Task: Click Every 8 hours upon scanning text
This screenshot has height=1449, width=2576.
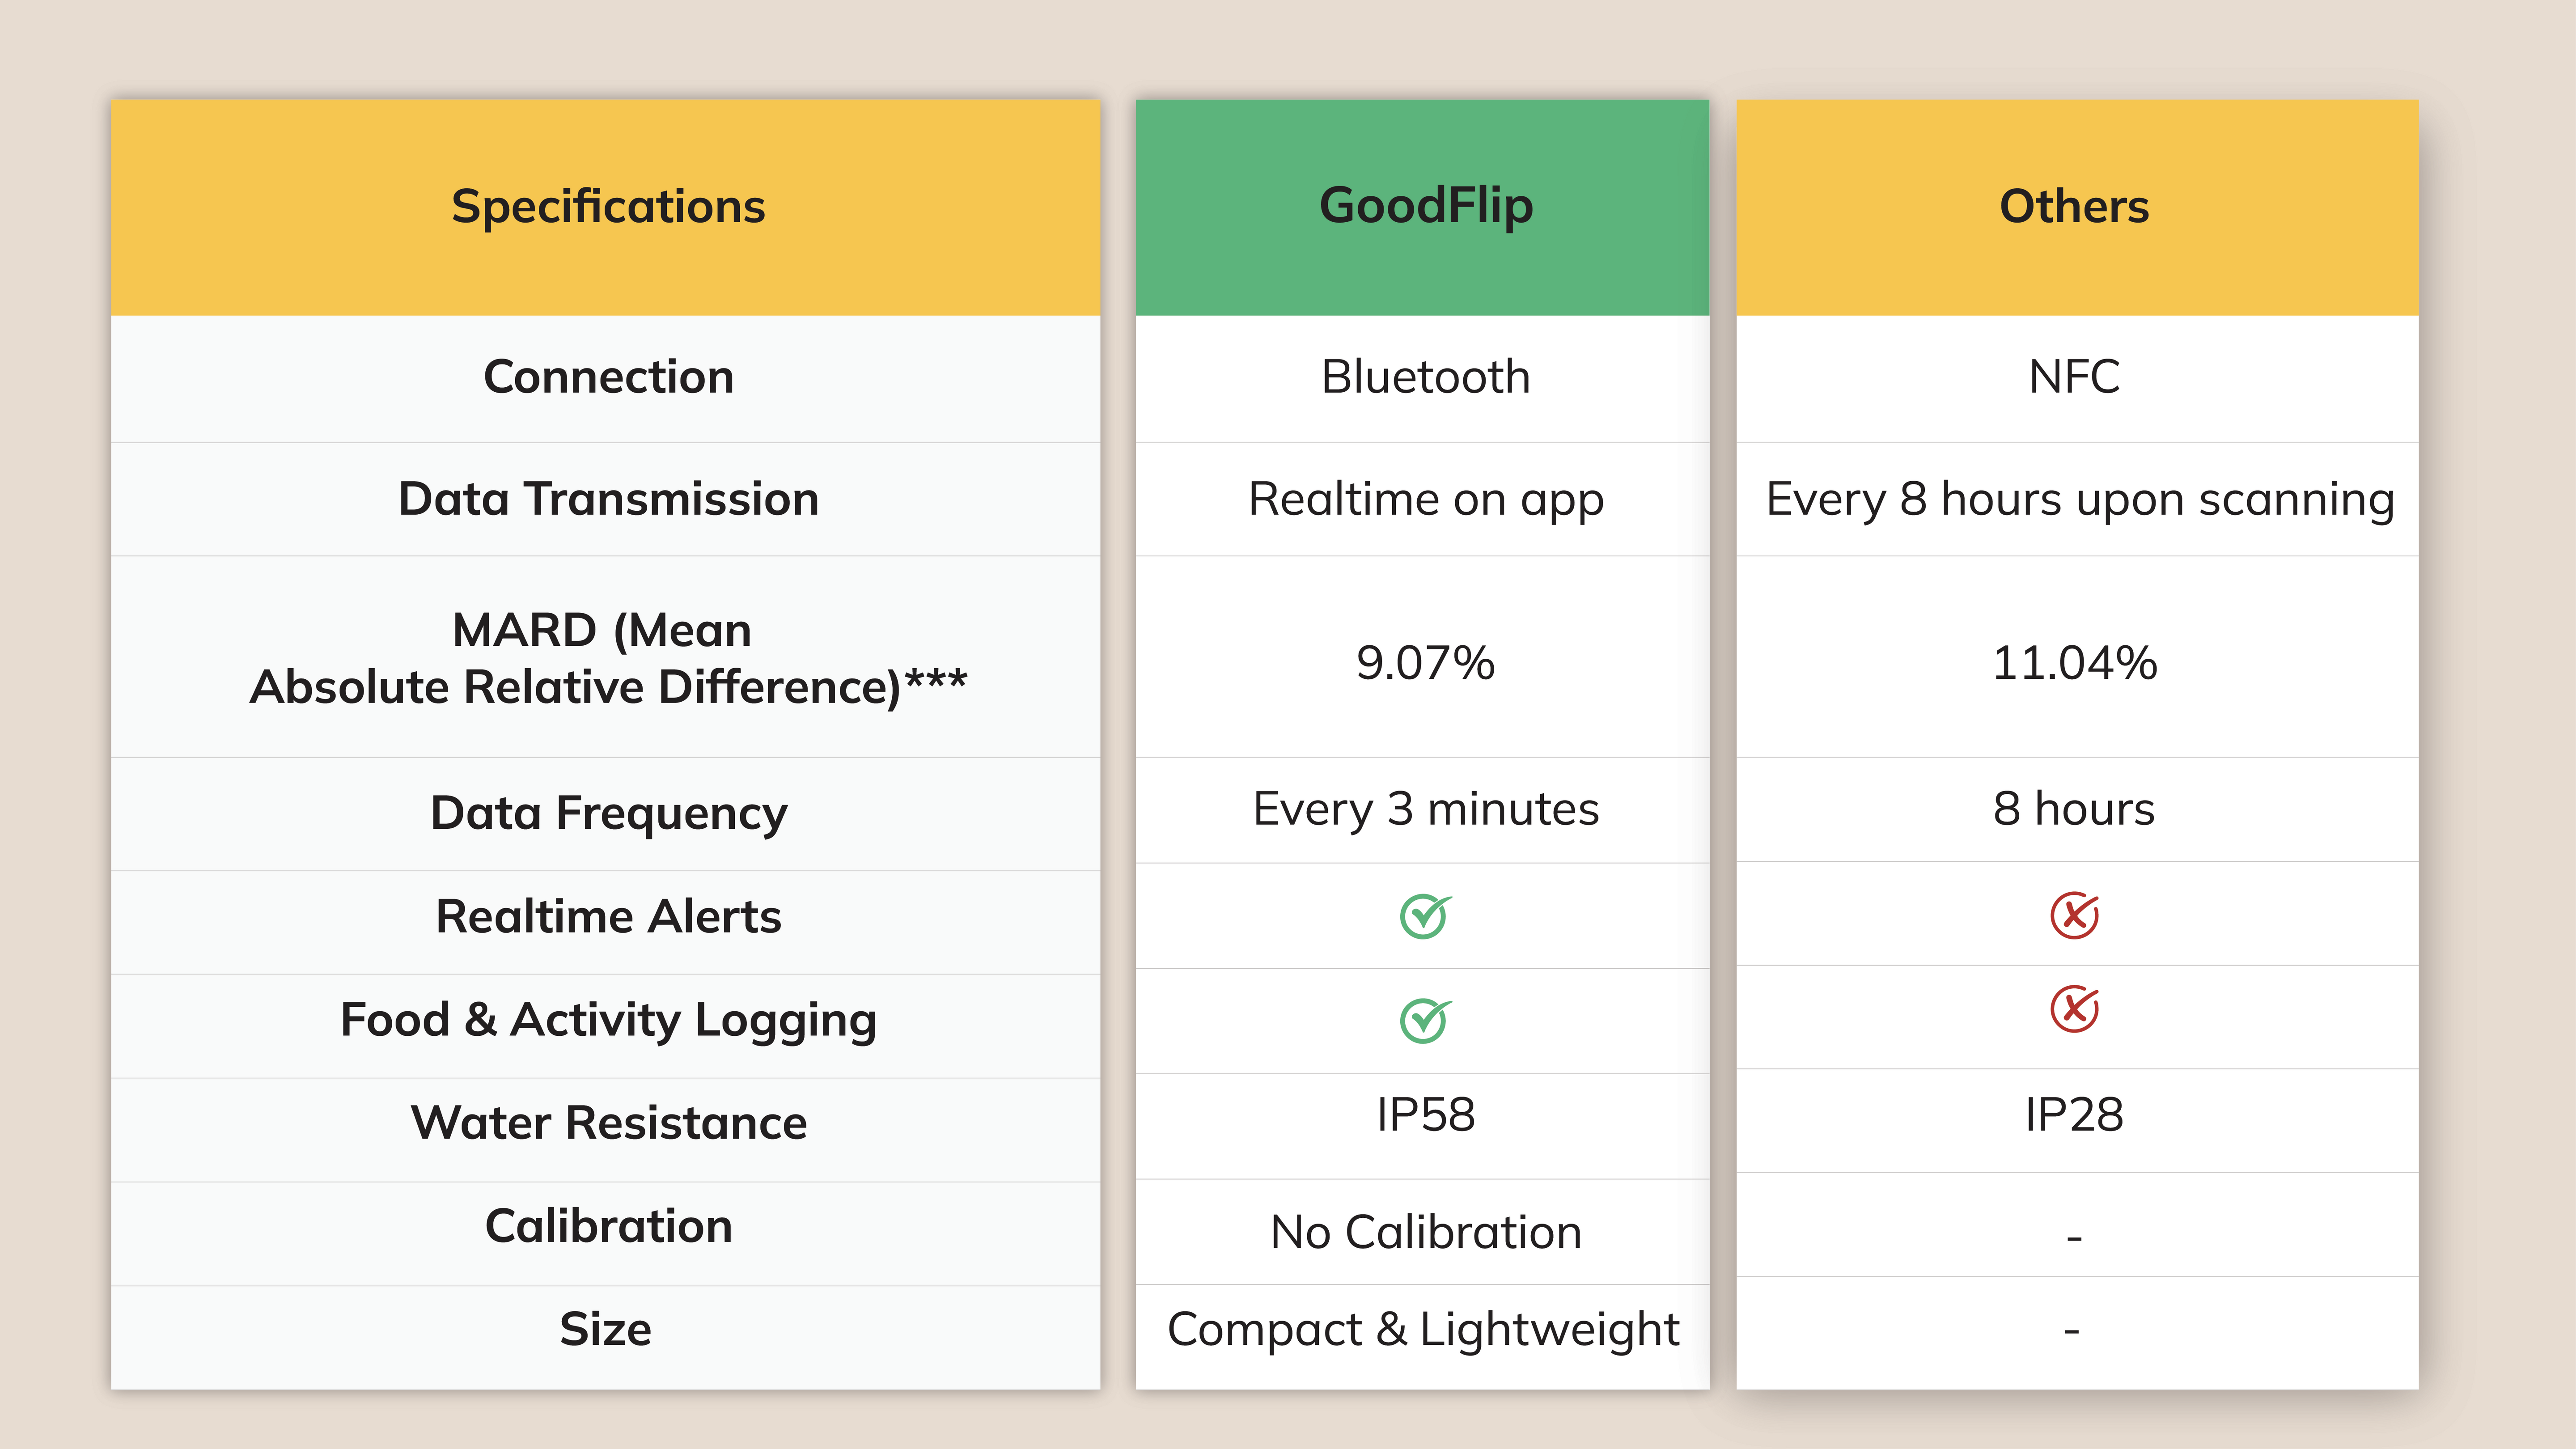Action: (x=2079, y=499)
